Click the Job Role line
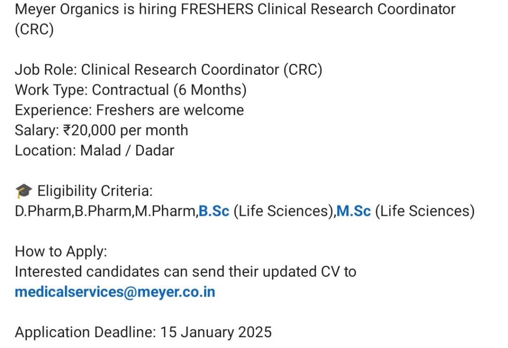This screenshot has width=508, height=348. [169, 70]
